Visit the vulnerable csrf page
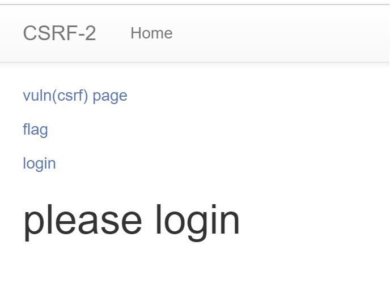Viewport: 390px width, 293px height. (75, 96)
